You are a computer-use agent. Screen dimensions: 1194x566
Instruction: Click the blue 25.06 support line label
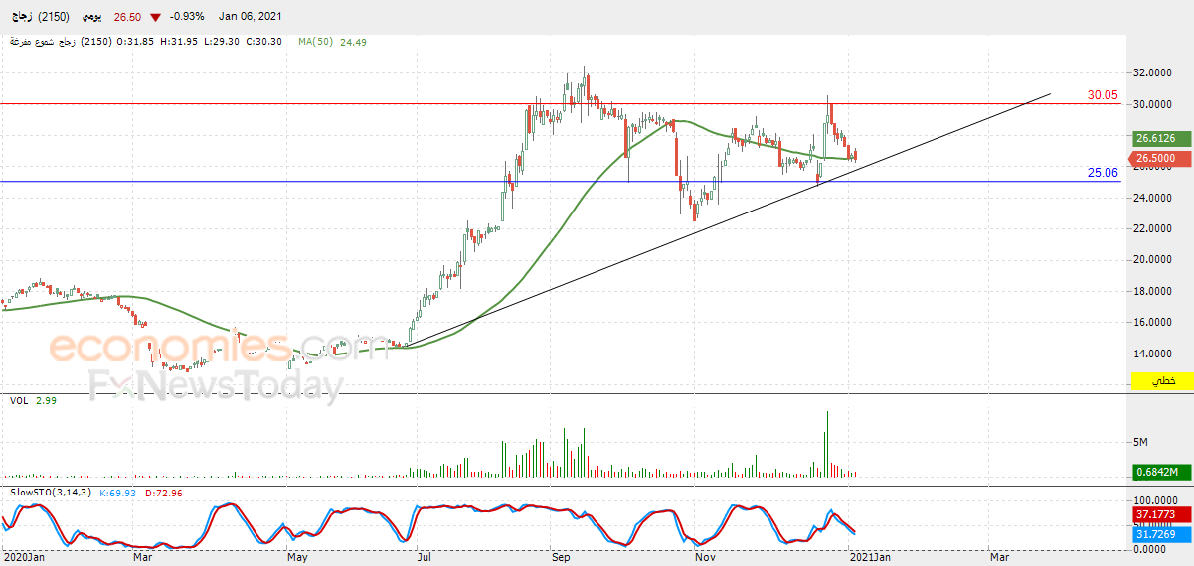(x=1103, y=173)
